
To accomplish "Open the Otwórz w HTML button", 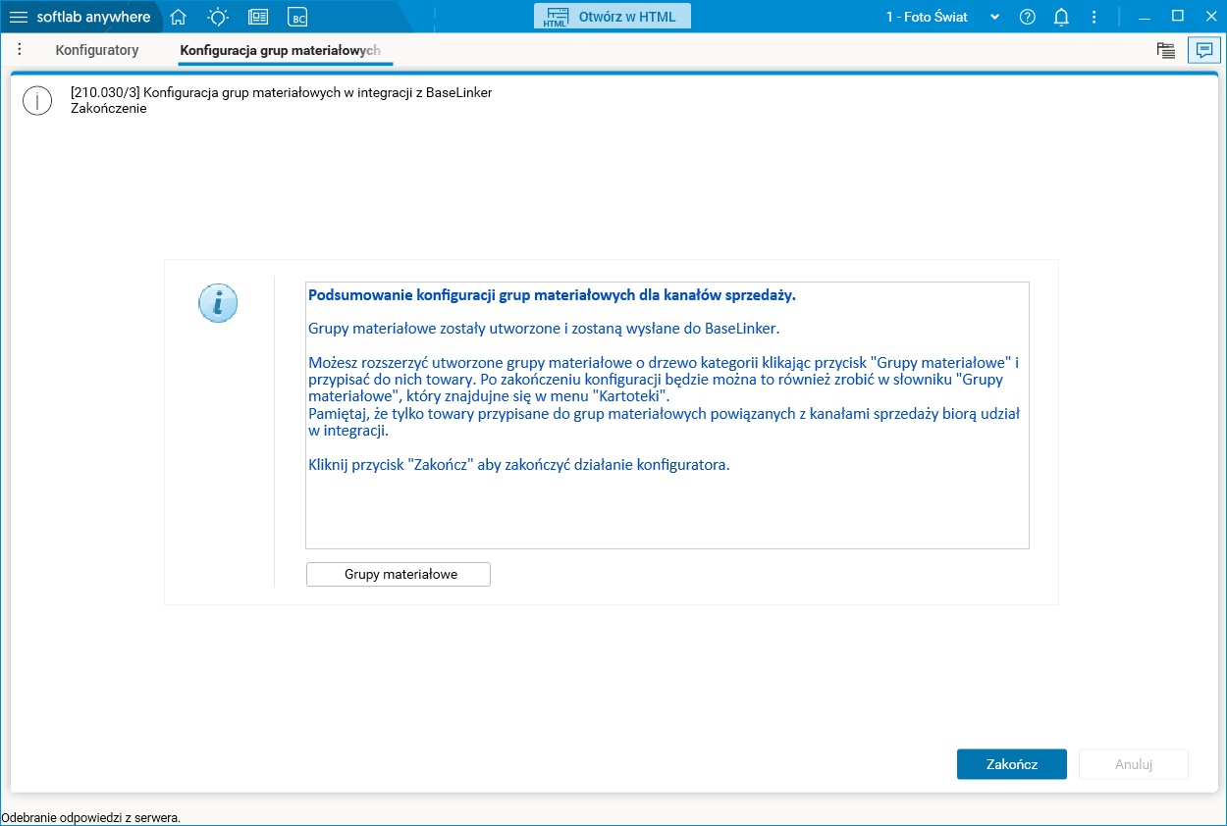I will pyautogui.click(x=612, y=16).
